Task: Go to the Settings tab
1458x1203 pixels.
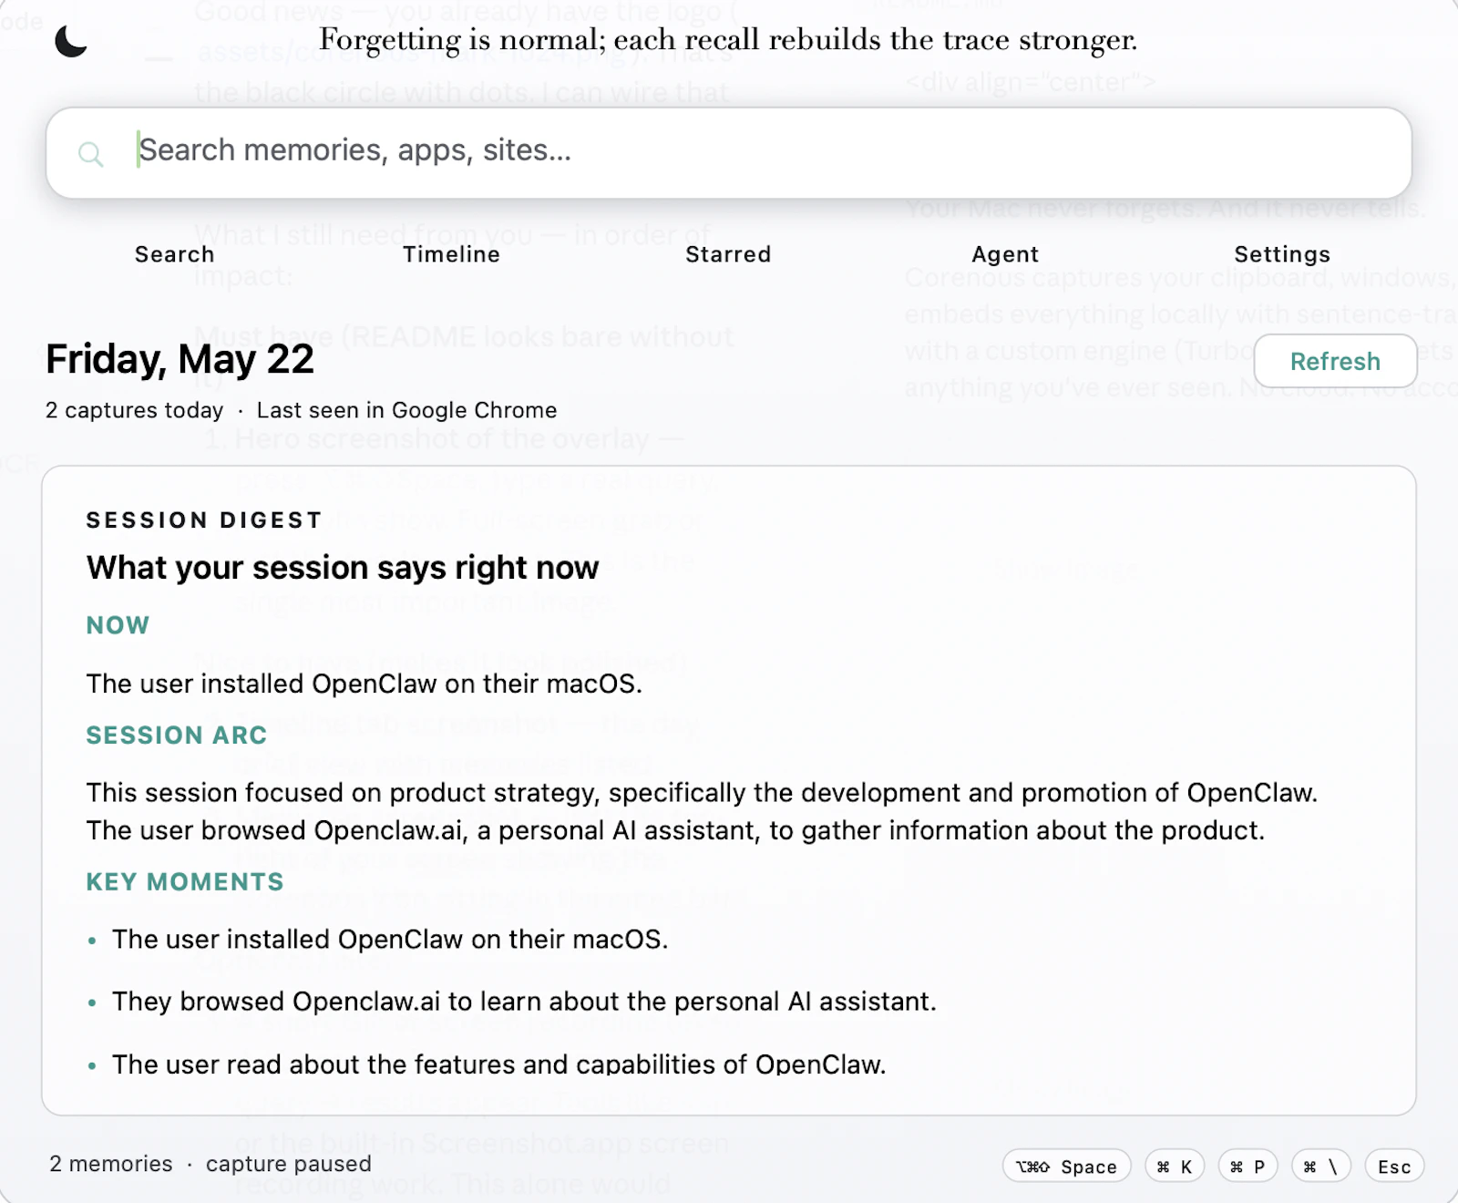Action: click(x=1282, y=254)
